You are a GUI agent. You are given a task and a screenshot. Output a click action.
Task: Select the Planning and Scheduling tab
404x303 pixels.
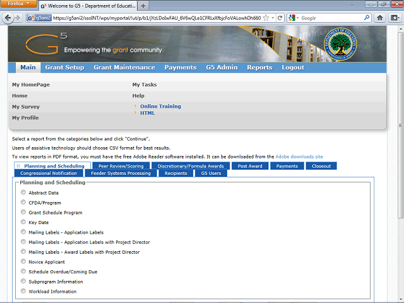(52, 166)
